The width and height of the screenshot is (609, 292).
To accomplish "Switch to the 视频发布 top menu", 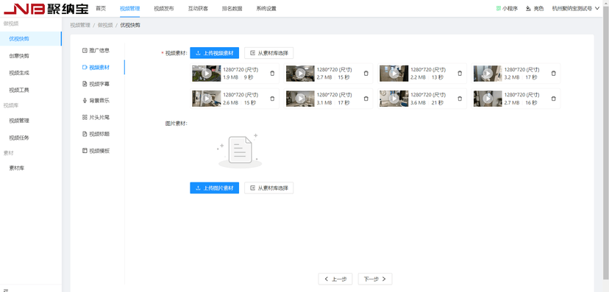I will pyautogui.click(x=164, y=9).
